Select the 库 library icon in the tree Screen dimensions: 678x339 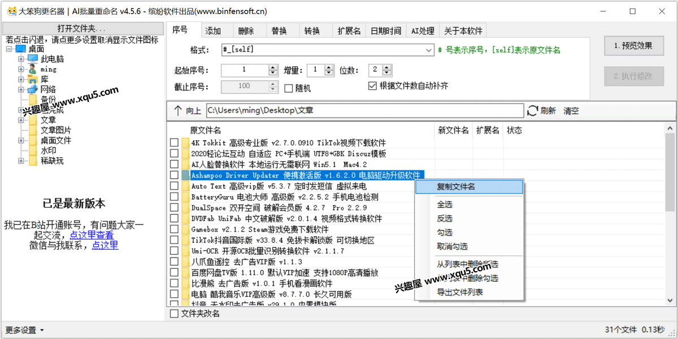[x=32, y=79]
